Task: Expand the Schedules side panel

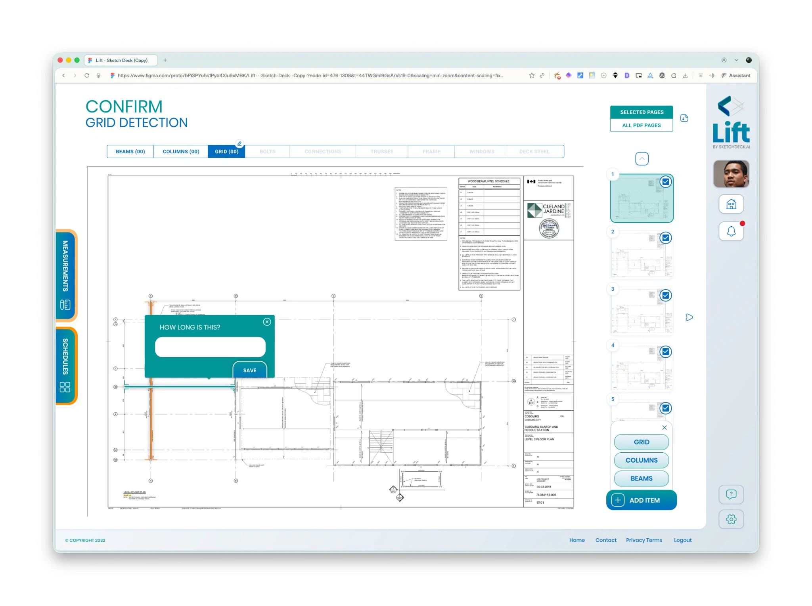Action: 66,365
